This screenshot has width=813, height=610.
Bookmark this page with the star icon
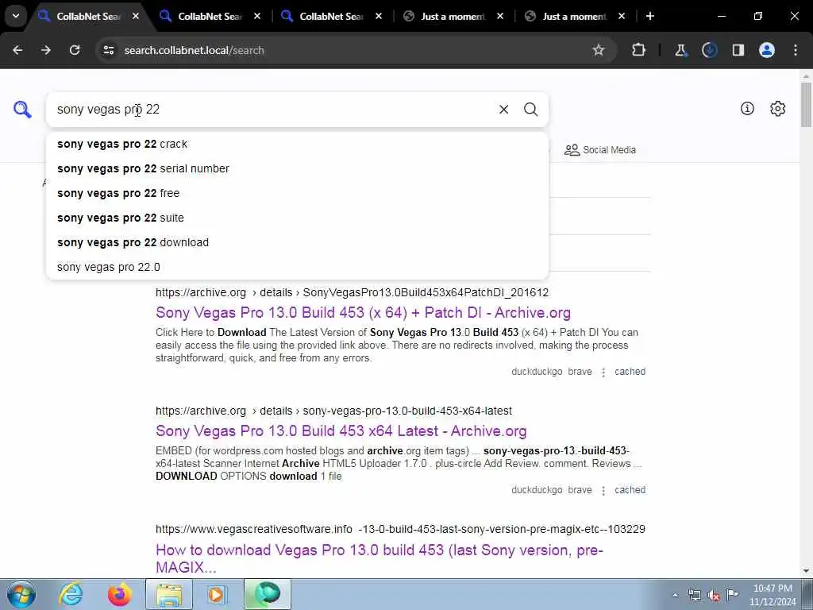[x=599, y=50]
